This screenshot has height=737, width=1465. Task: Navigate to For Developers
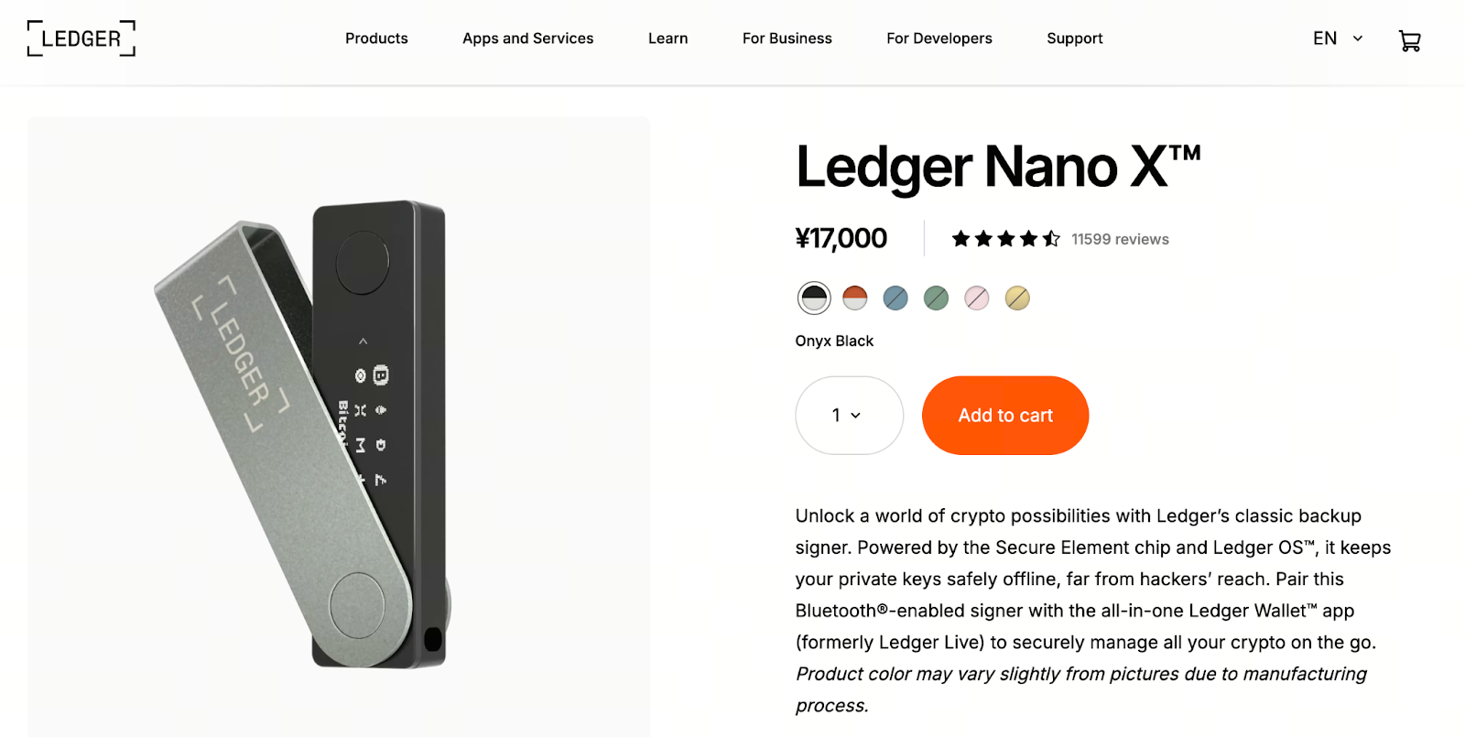pos(939,38)
